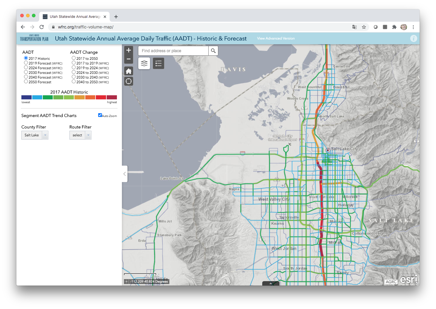Open the info icon in header
The height and width of the screenshot is (309, 436).
413,38
